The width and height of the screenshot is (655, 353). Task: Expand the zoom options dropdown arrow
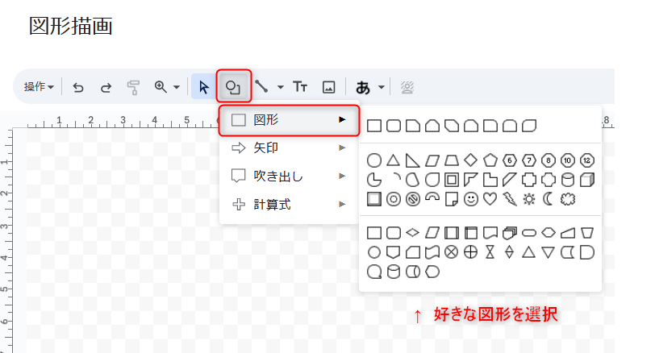[x=177, y=87]
